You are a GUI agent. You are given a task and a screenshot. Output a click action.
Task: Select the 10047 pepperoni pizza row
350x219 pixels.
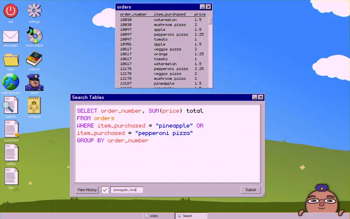[x=162, y=35]
